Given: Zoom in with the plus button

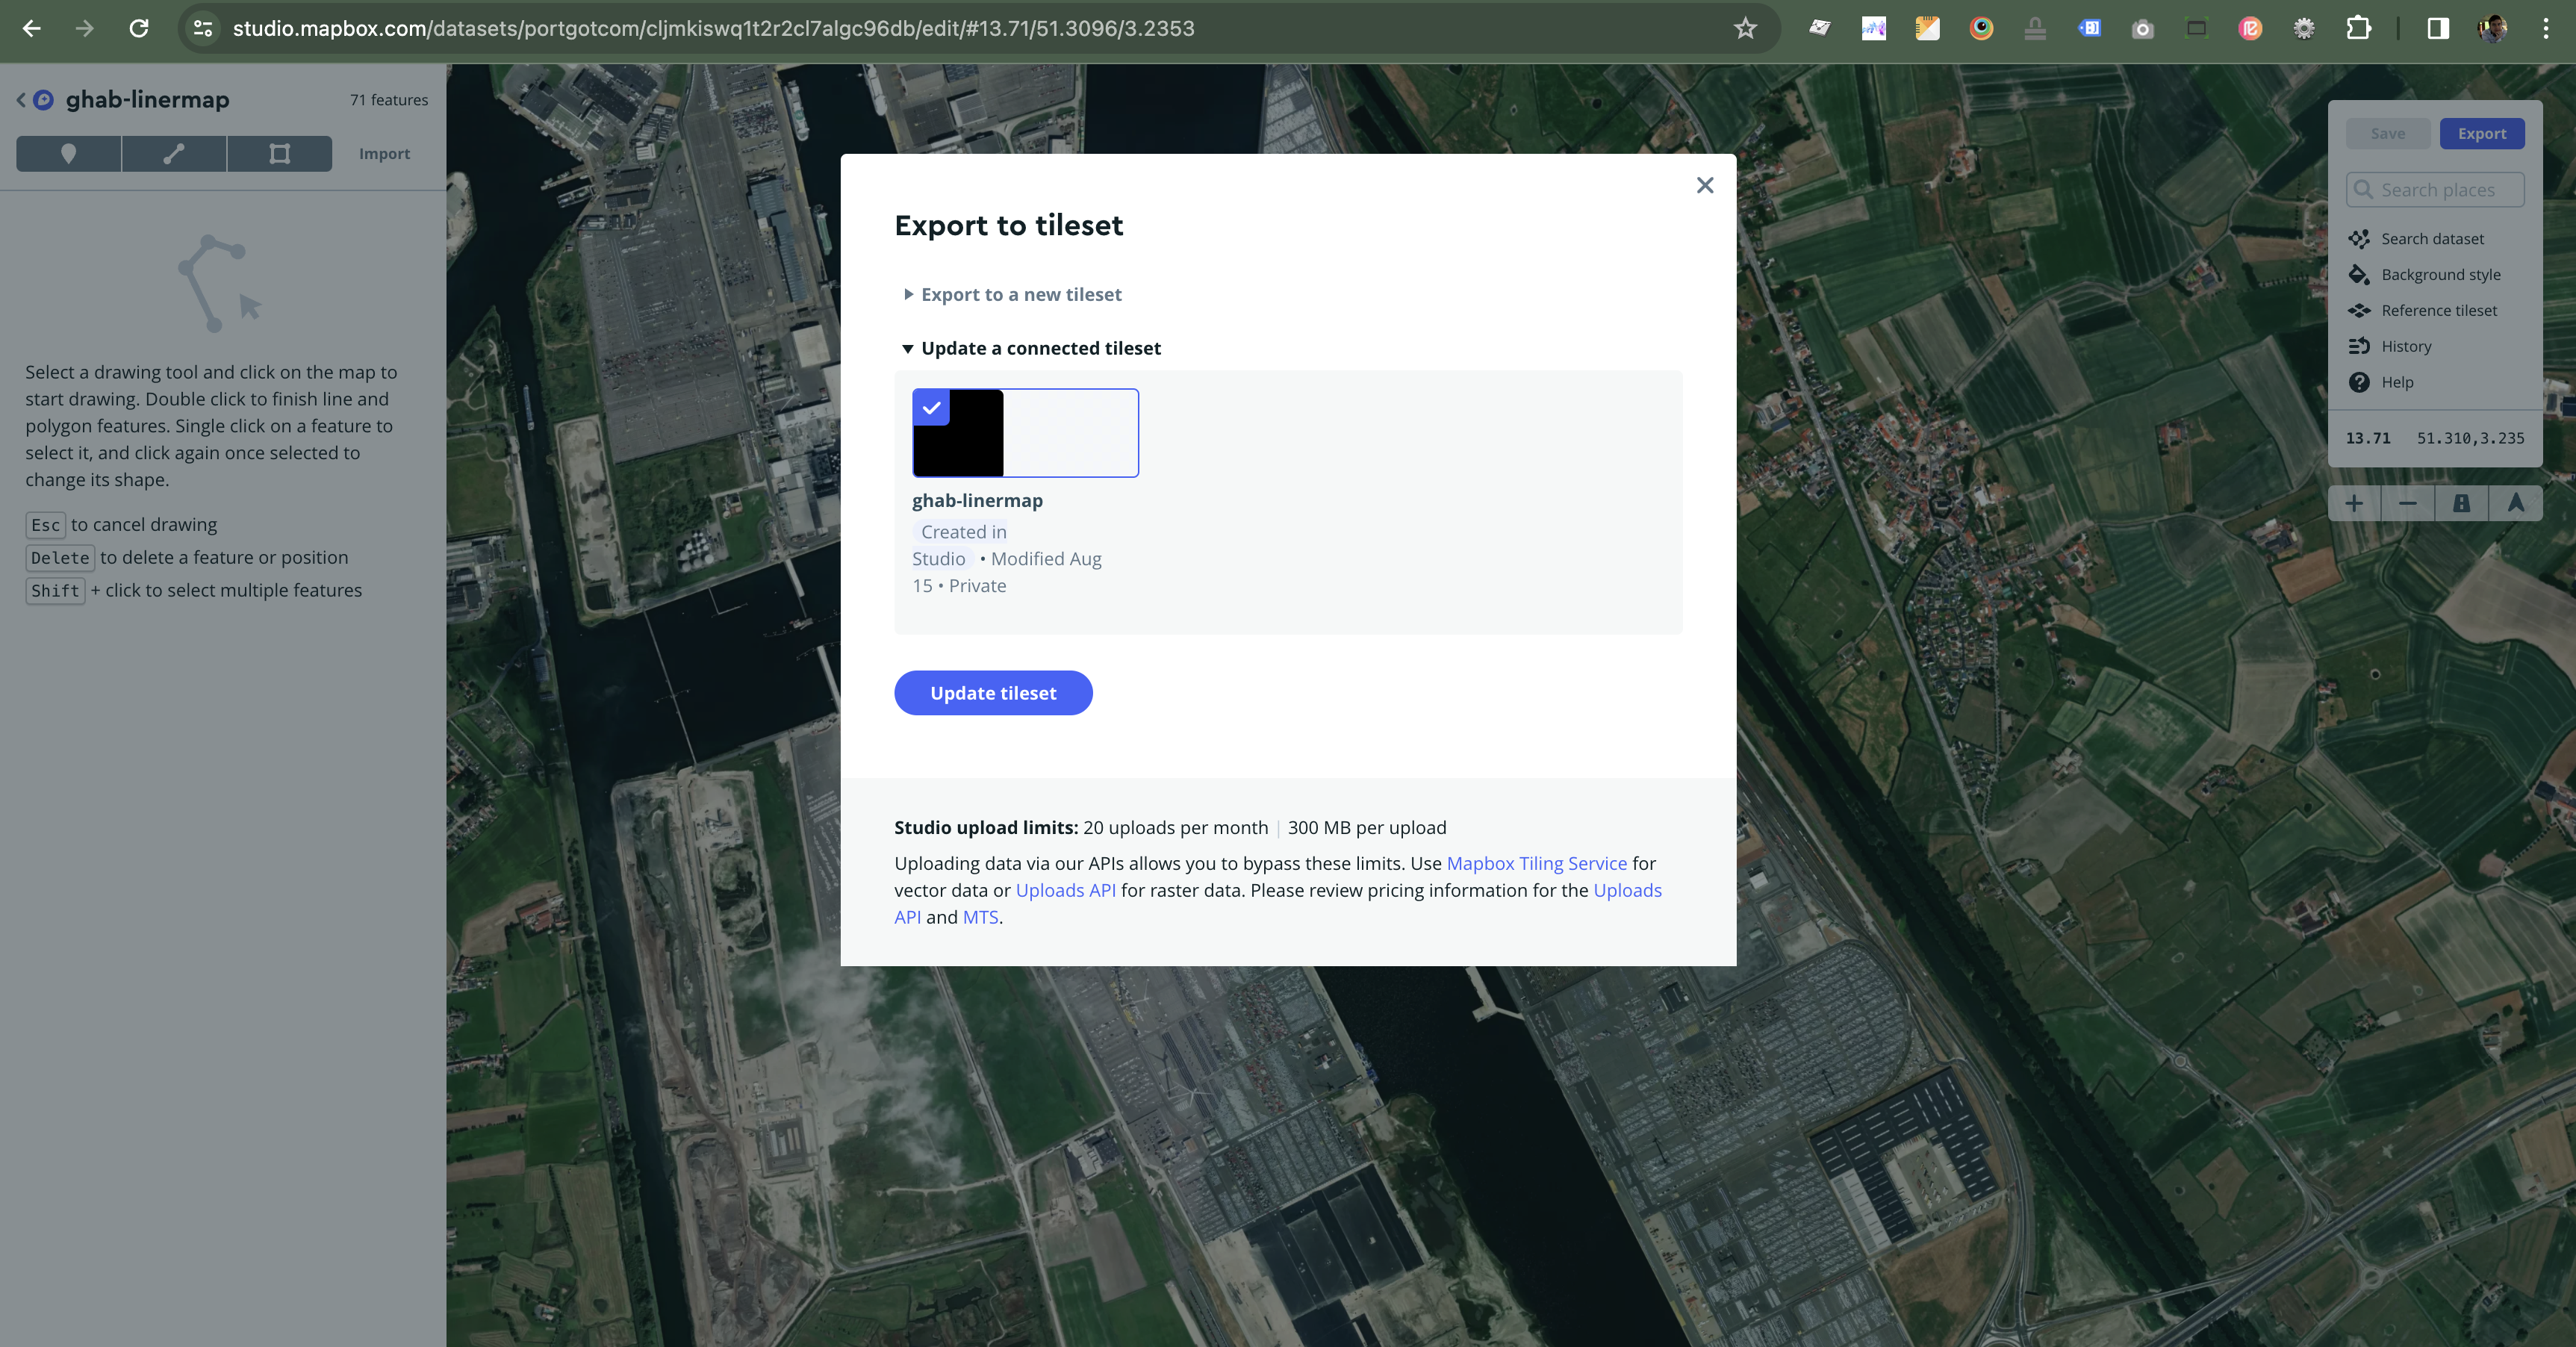Looking at the screenshot, I should tap(2354, 504).
